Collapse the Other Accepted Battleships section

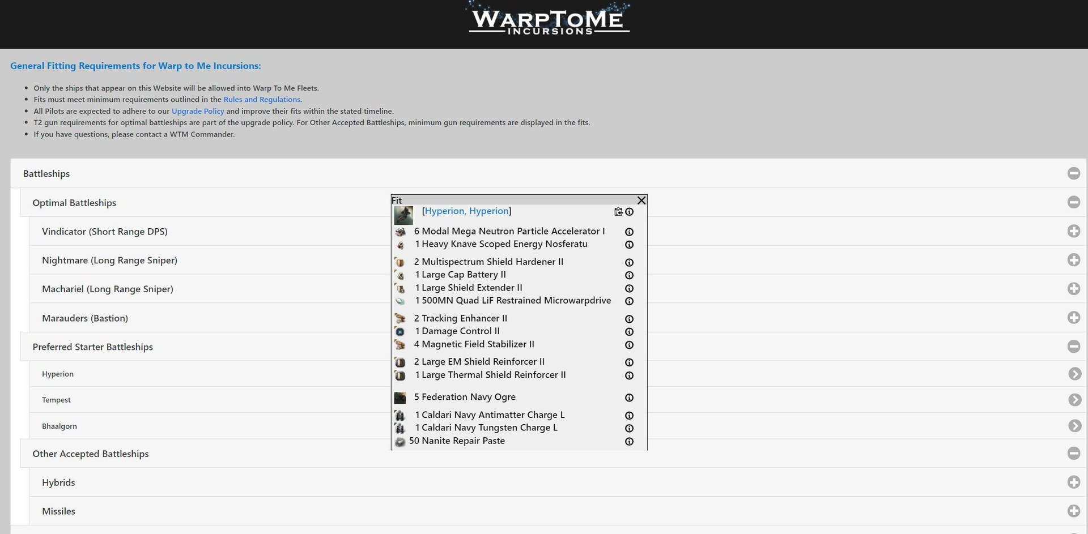(x=1073, y=453)
